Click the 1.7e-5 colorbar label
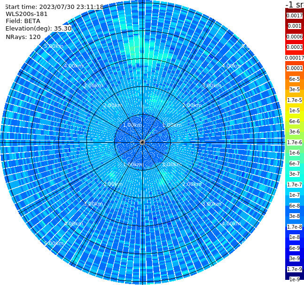This screenshot has width=304, height=285. click(x=295, y=100)
